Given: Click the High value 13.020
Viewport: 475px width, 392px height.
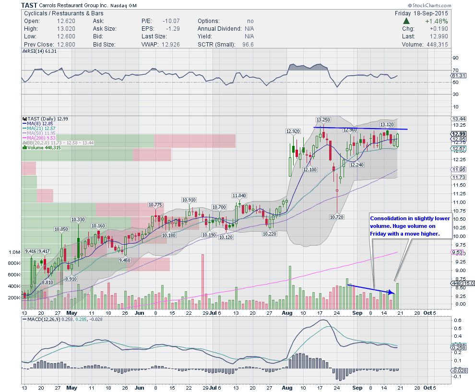Looking at the screenshot, I should pos(66,29).
